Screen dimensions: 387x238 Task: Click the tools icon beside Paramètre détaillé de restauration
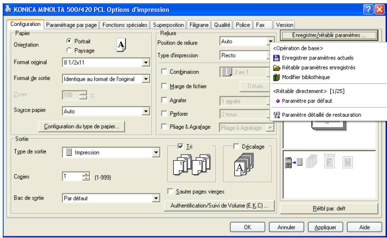(277, 115)
